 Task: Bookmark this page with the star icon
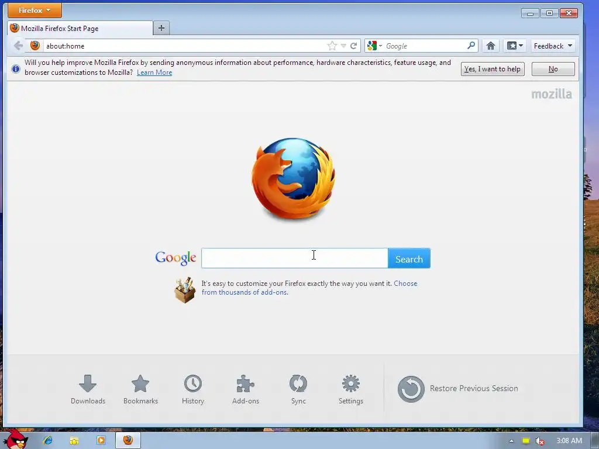point(332,46)
